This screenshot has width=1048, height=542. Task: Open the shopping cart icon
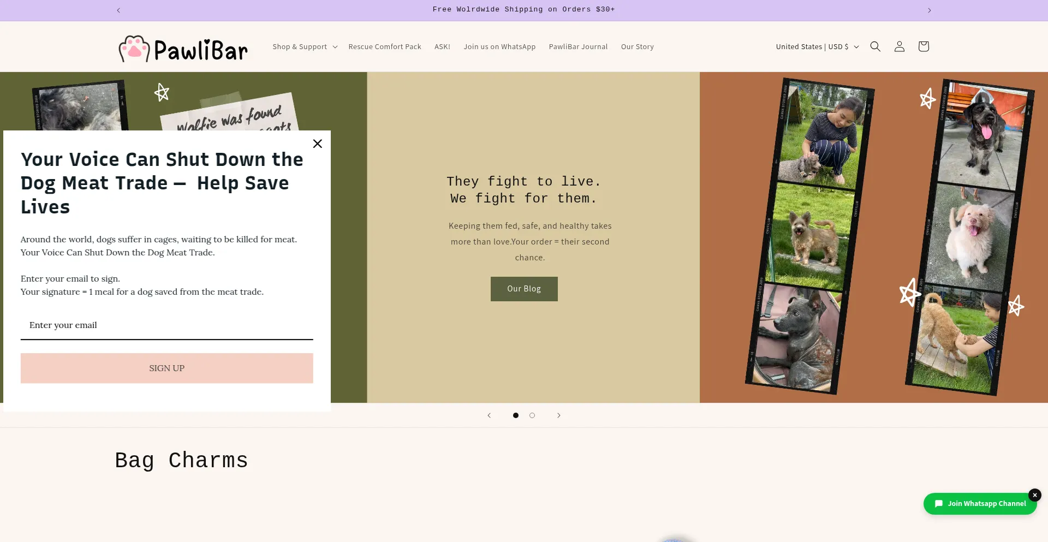[923, 46]
